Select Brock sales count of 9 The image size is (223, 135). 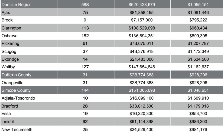coord(85,20)
